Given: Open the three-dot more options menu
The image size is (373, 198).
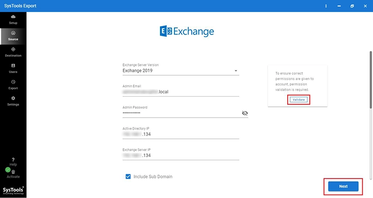Looking at the screenshot, I should point(326,6).
